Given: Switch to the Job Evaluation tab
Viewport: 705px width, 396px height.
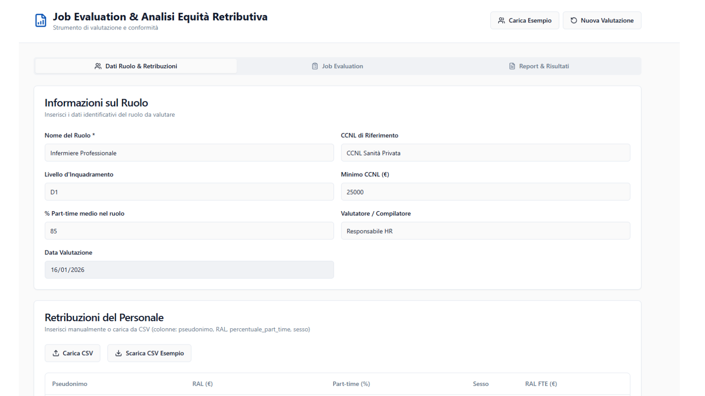Looking at the screenshot, I should click(x=338, y=66).
